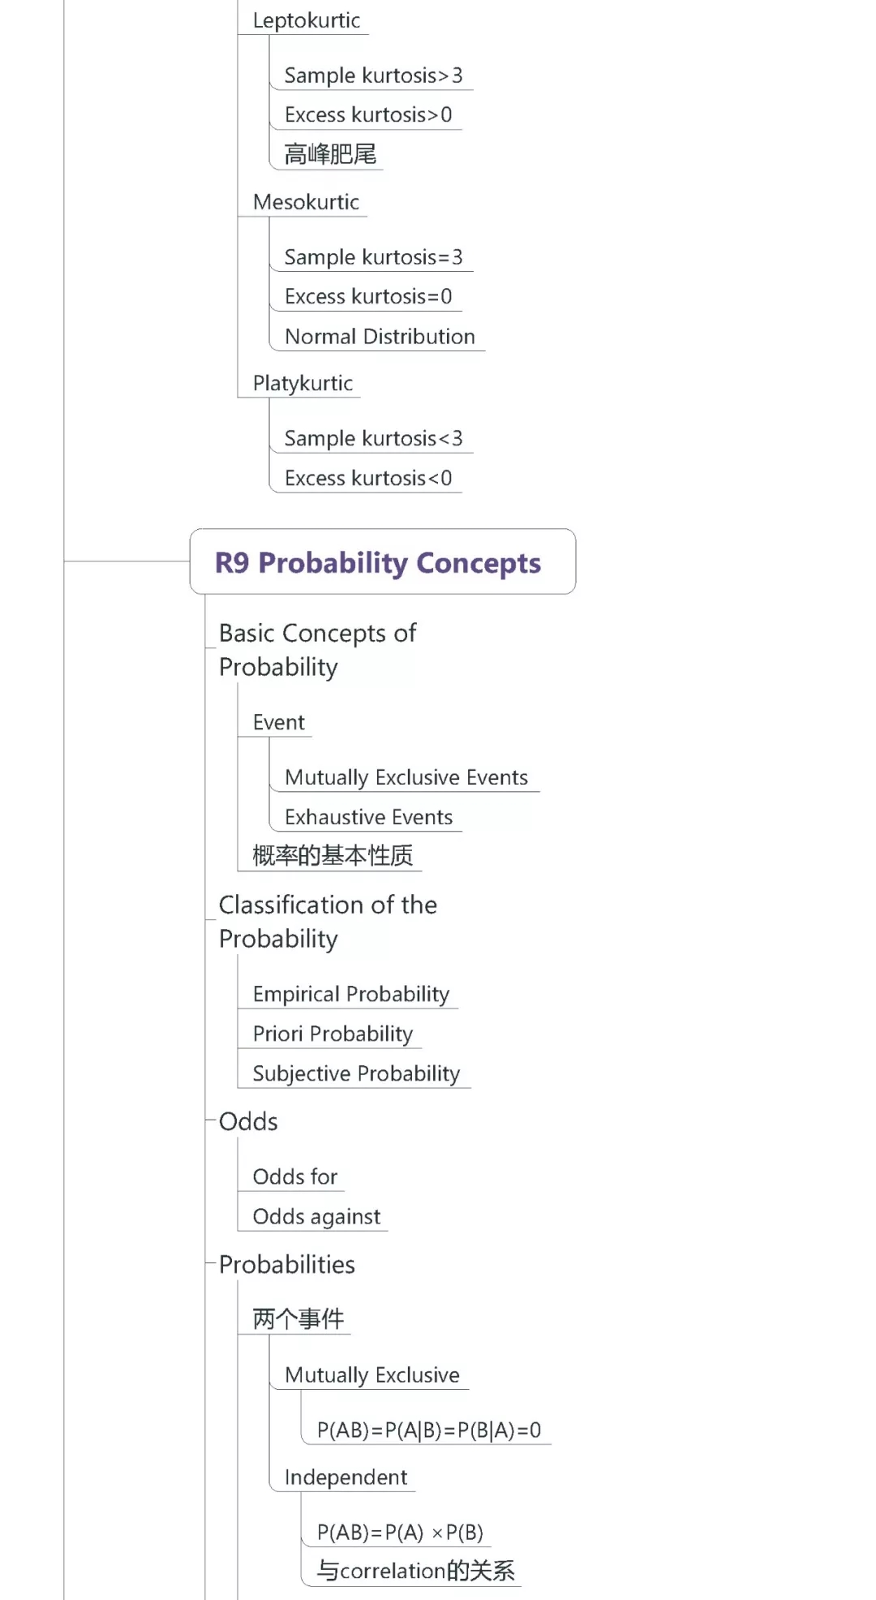Select the R9 Probability Concepts topic

point(378,562)
